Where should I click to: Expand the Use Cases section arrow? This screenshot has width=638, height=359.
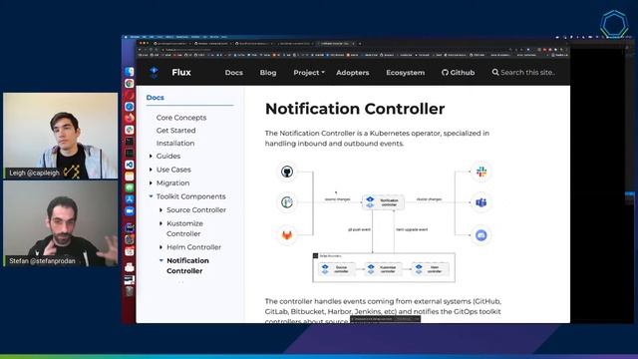pos(151,170)
